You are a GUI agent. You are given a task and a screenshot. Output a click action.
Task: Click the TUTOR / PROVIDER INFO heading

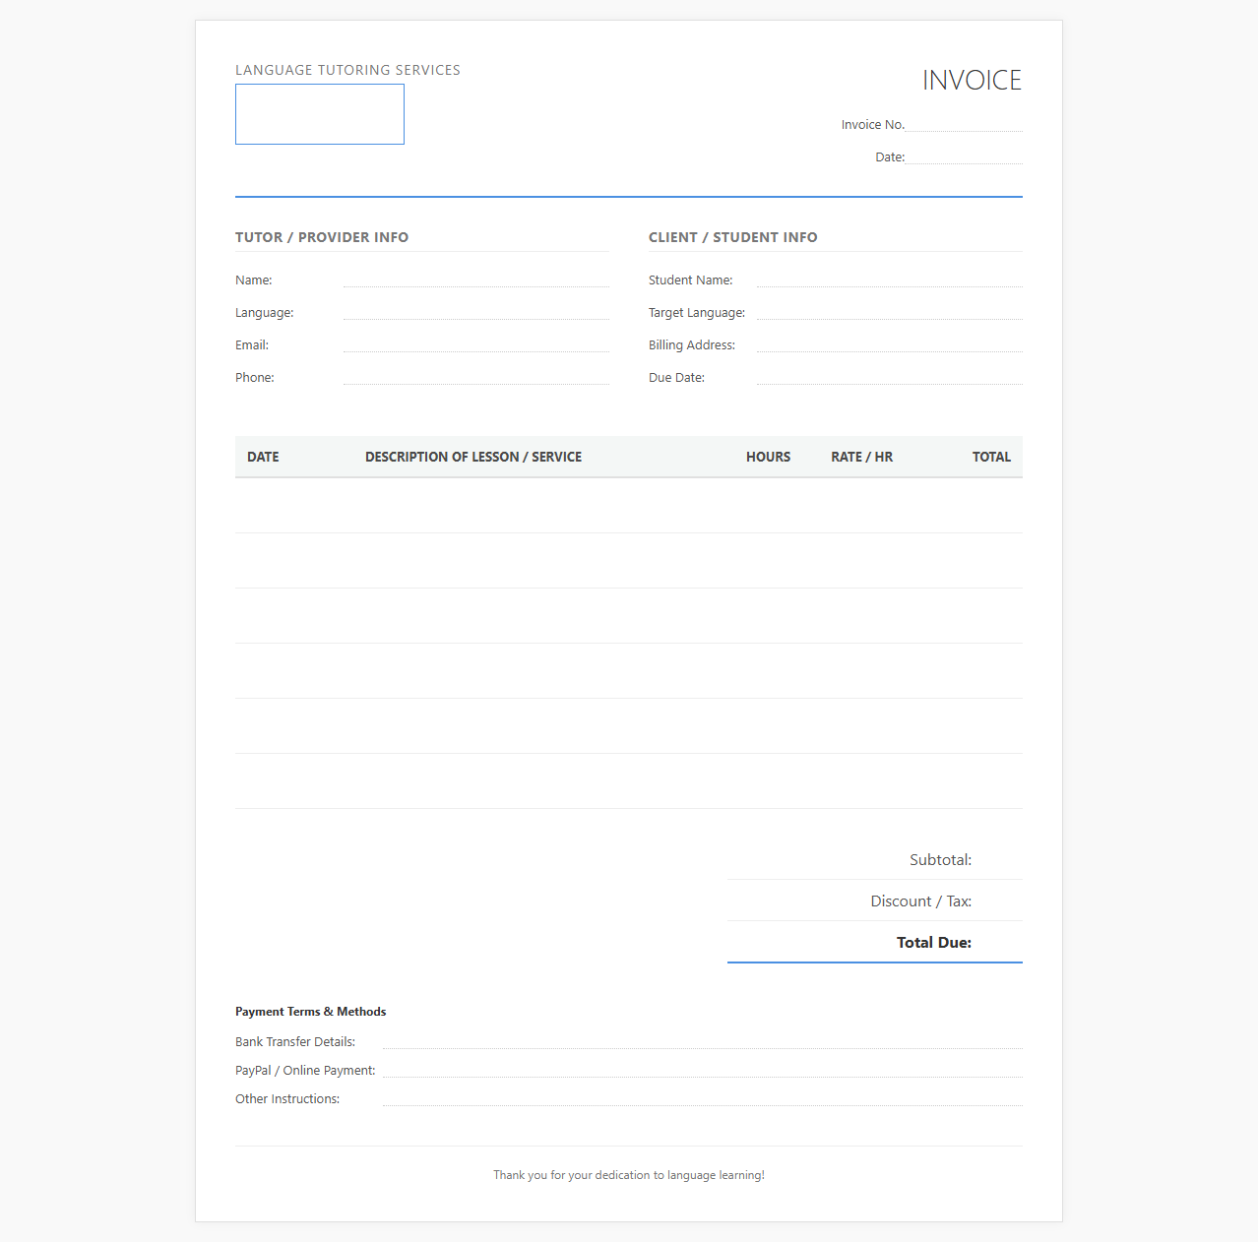322,237
